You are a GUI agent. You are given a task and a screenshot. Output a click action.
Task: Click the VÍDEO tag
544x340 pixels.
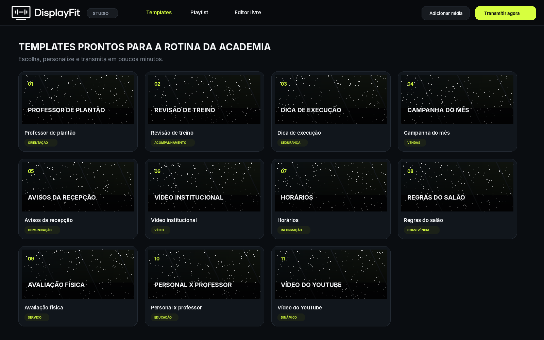coord(160,230)
